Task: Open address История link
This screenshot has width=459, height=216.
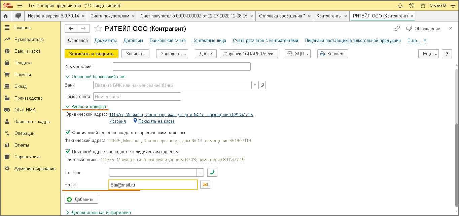Action: 117,121
